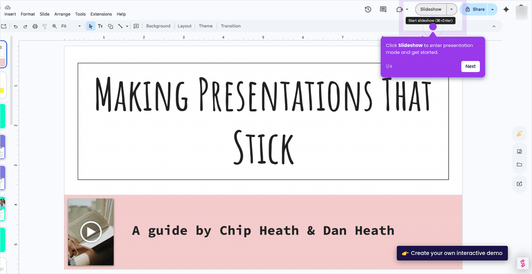Click the Zoom magnifier icon
The width and height of the screenshot is (532, 274).
(x=55, y=26)
